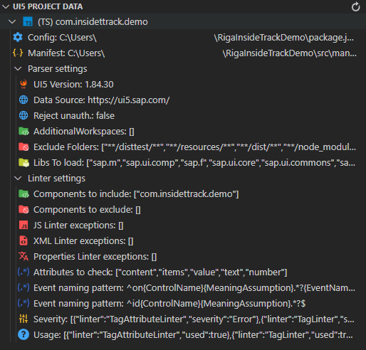
Task: Click translate icon beside Properties Linter exceptions
Action: coord(23,257)
